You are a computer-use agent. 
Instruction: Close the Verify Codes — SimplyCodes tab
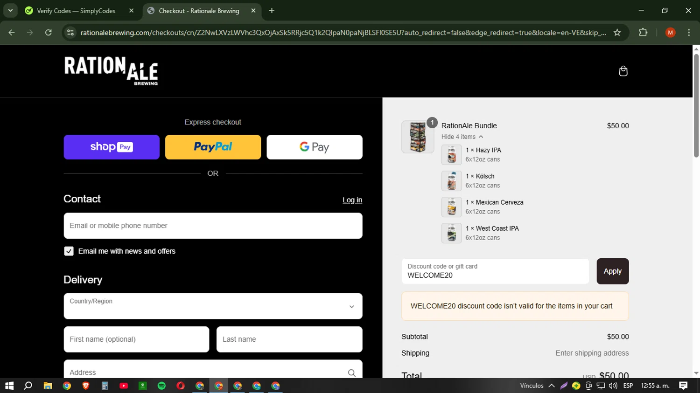tap(131, 11)
